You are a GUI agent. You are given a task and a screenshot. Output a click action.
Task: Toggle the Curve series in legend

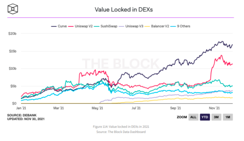click(59, 26)
